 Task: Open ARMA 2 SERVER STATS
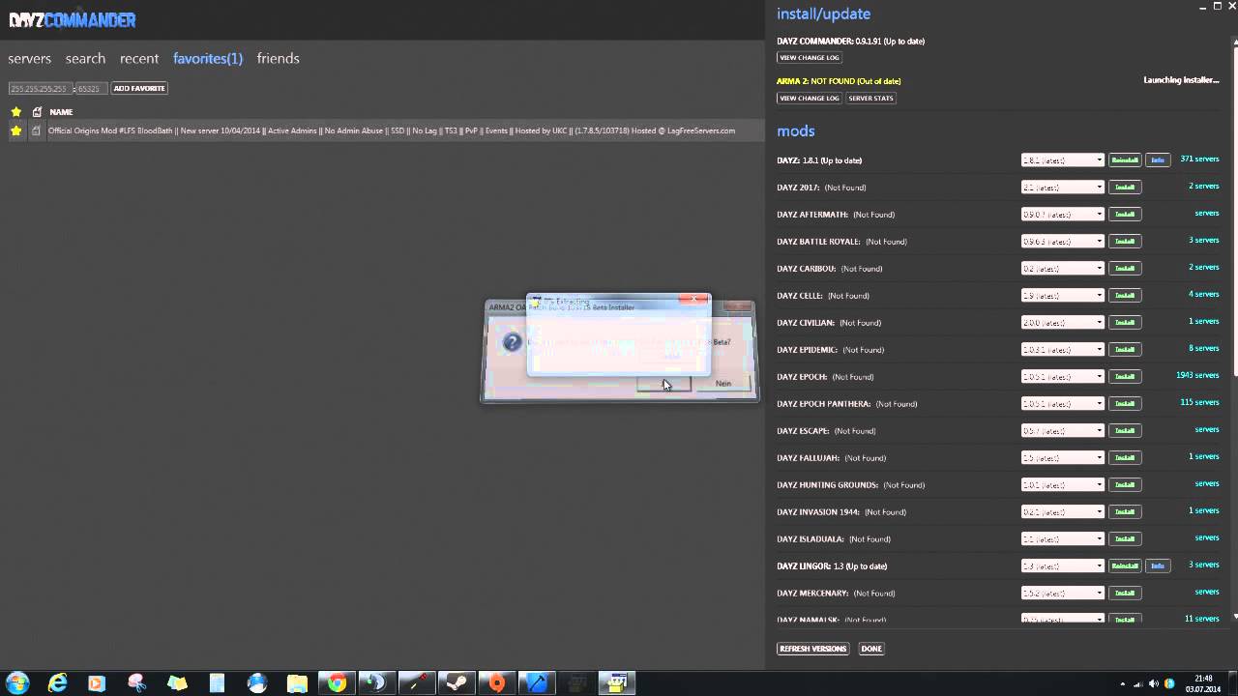click(870, 99)
